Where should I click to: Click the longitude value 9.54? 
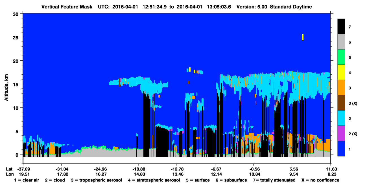[x=294, y=174]
